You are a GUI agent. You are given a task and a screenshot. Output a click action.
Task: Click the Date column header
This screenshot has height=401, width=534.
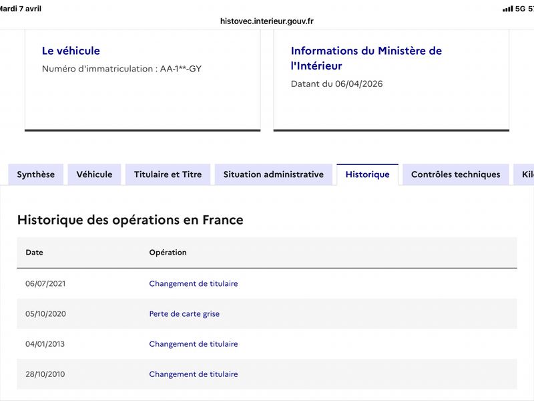[x=35, y=253]
